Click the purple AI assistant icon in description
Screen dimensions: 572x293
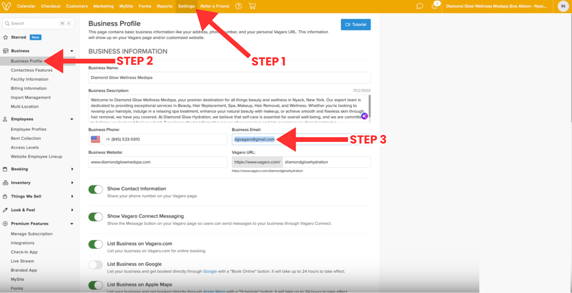(364, 116)
